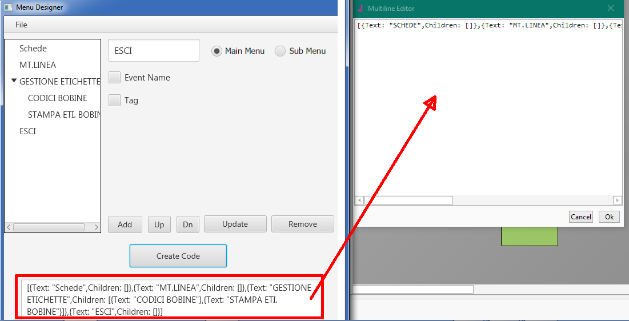Viewport: 629px width, 321px height.
Task: Click Cancel in the Multiline Editor
Action: pos(581,217)
